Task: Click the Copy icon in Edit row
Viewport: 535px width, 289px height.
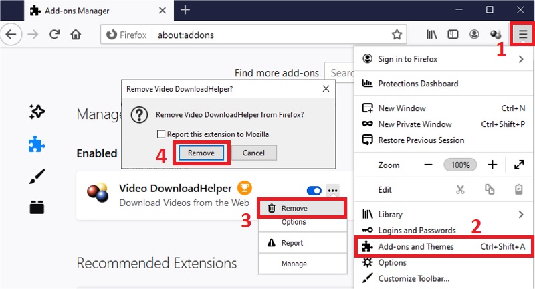Action: tap(490, 189)
